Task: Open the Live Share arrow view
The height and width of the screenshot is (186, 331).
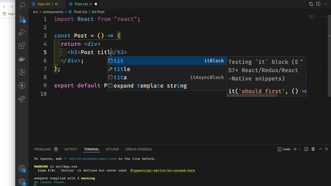Action: click(22, 99)
